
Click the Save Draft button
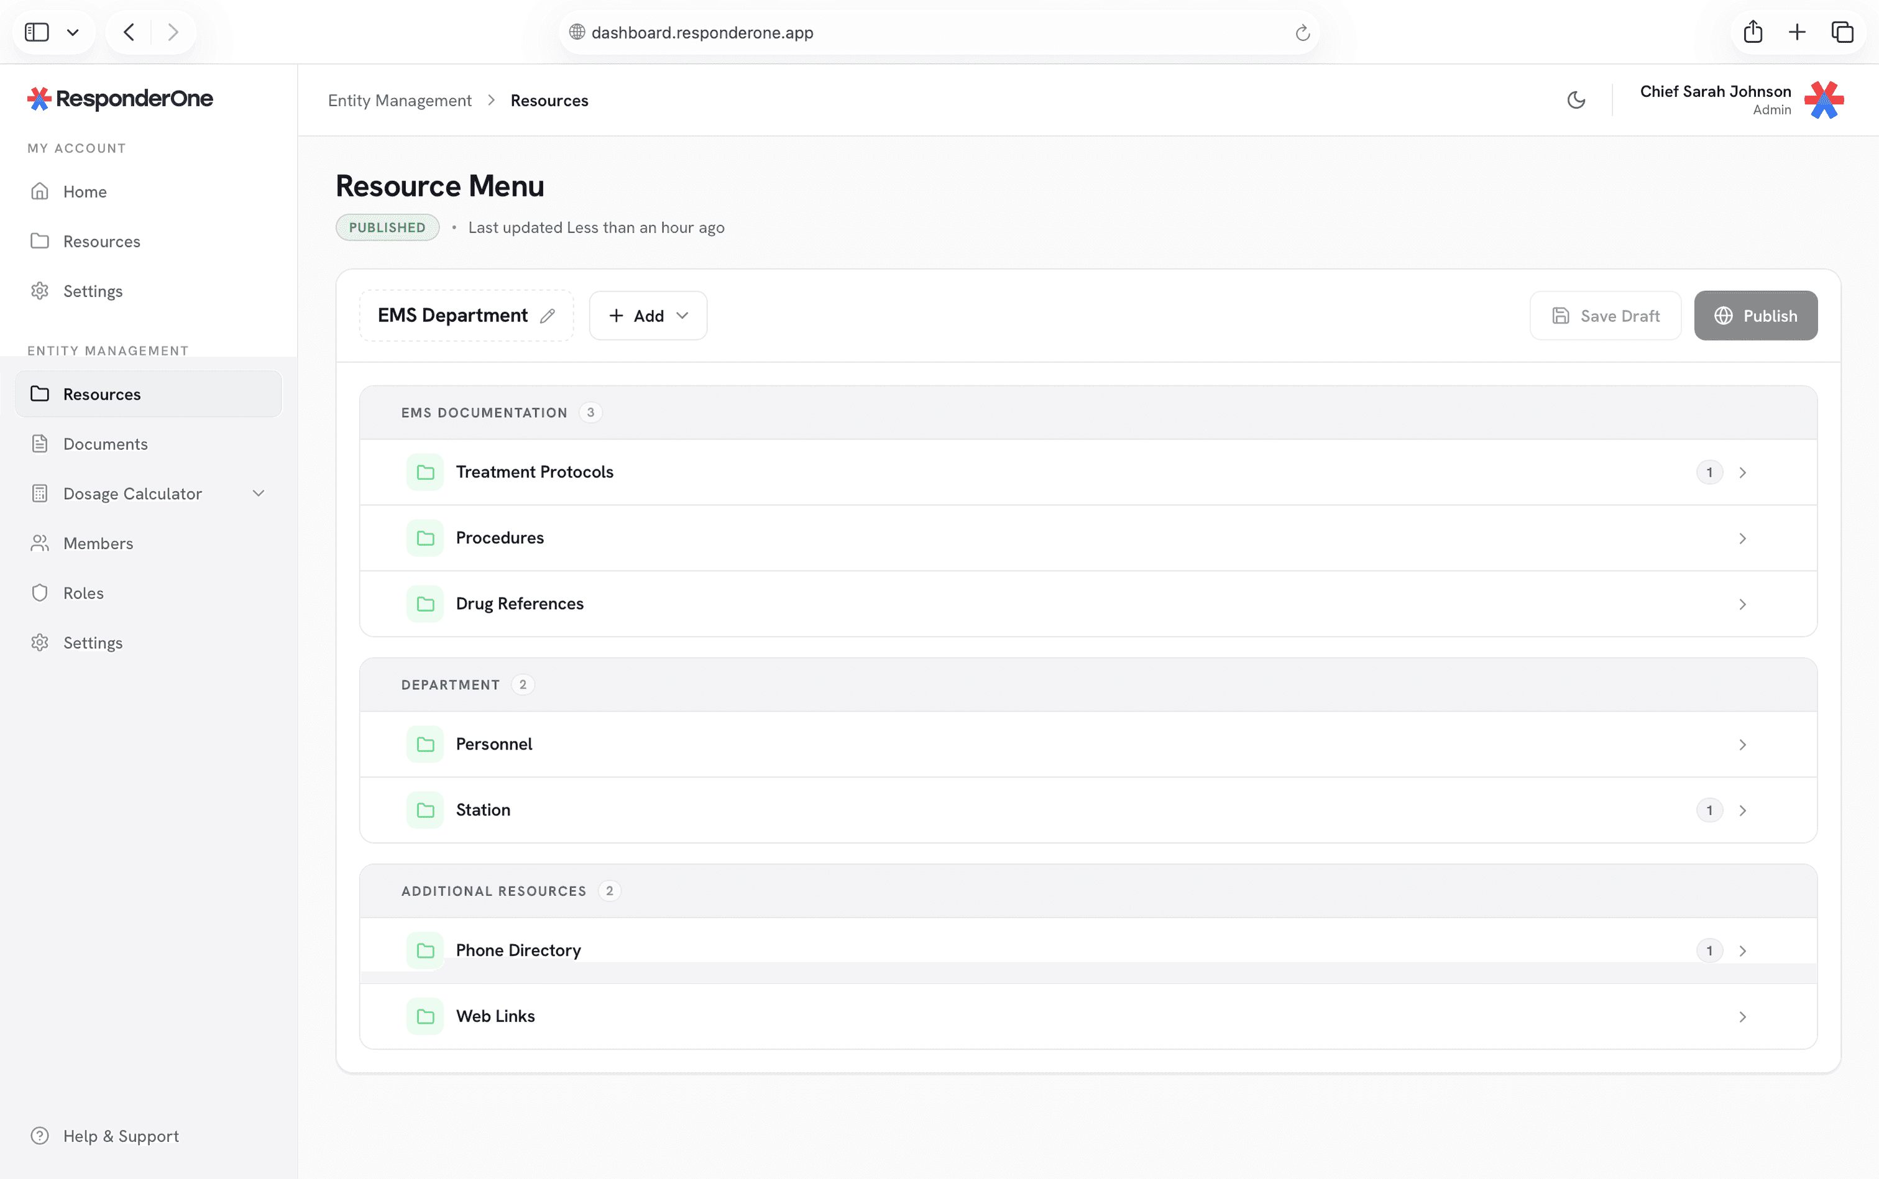[1606, 316]
